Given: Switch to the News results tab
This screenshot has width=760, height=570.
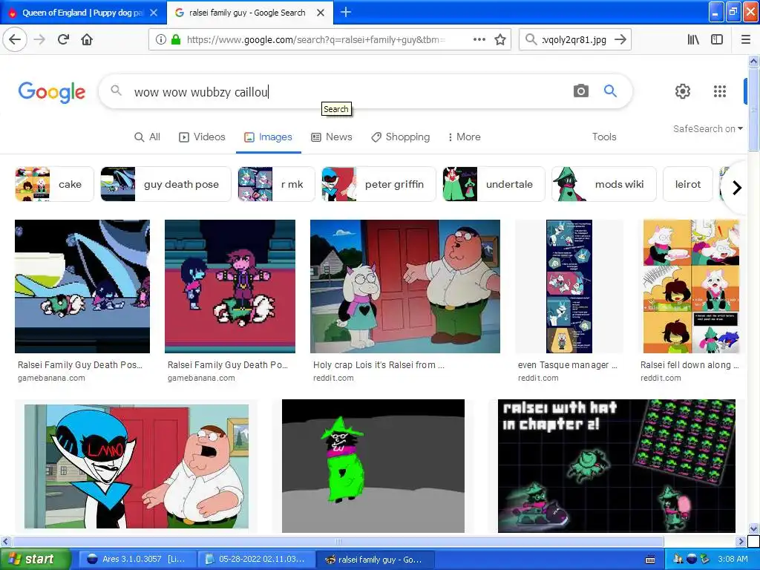Looking at the screenshot, I should pyautogui.click(x=332, y=137).
